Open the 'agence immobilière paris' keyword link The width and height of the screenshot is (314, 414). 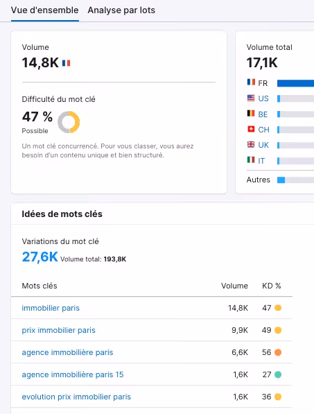[67, 352]
